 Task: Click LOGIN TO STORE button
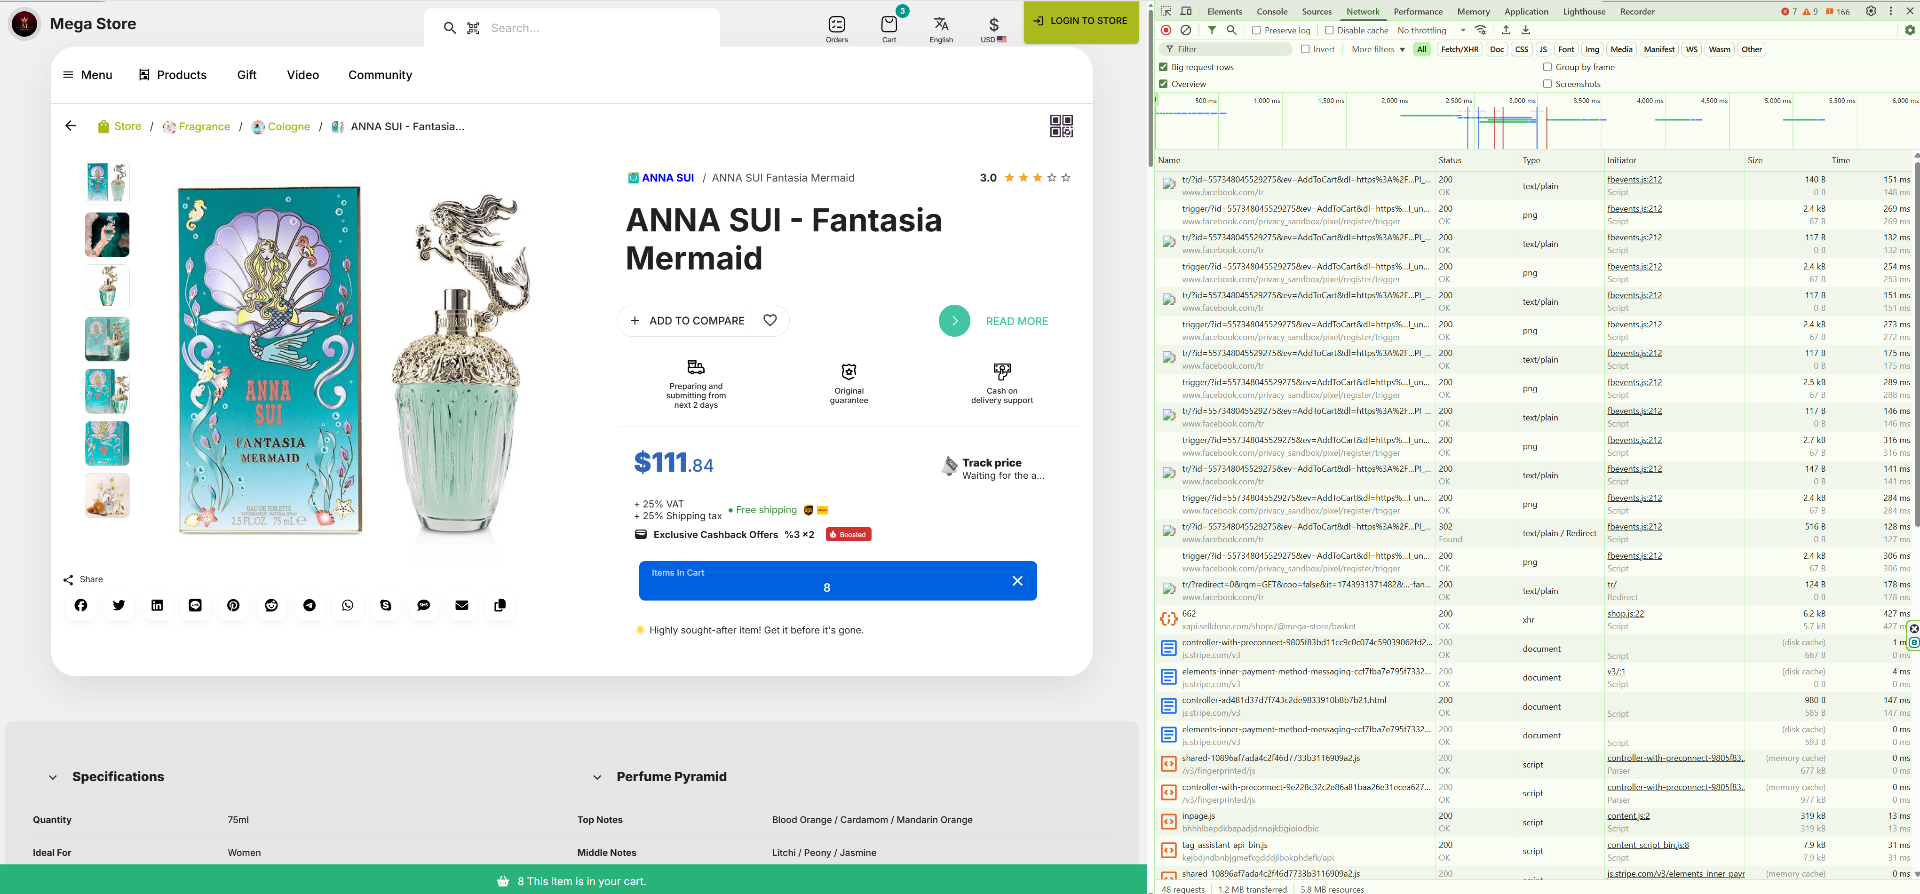[x=1080, y=22]
